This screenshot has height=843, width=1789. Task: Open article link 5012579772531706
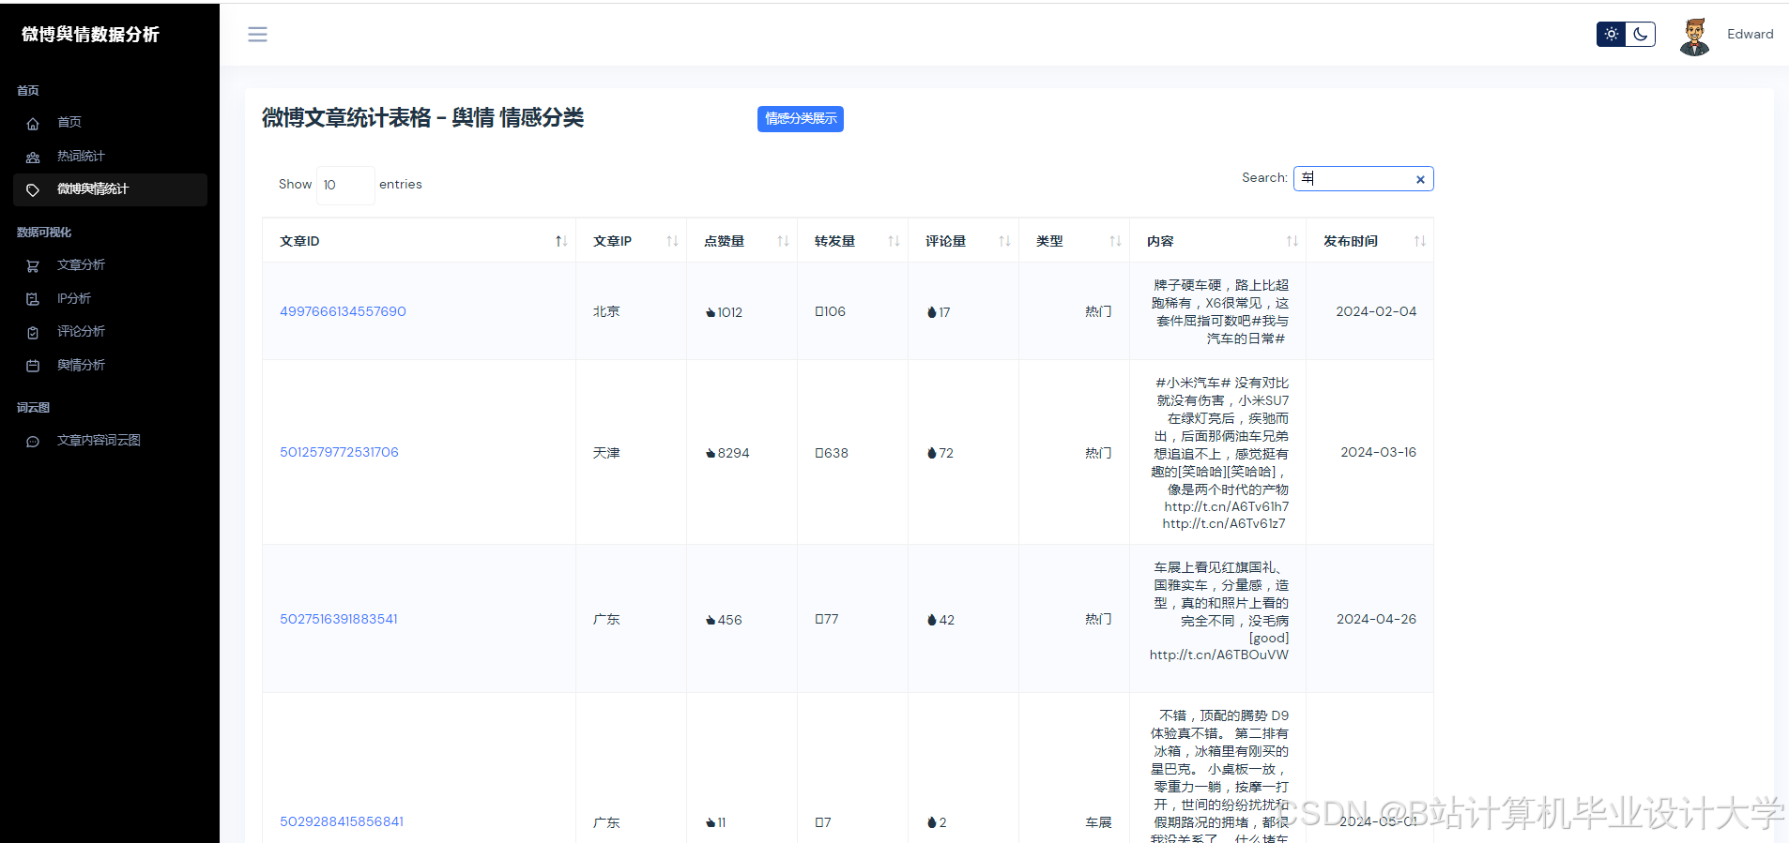[339, 452]
